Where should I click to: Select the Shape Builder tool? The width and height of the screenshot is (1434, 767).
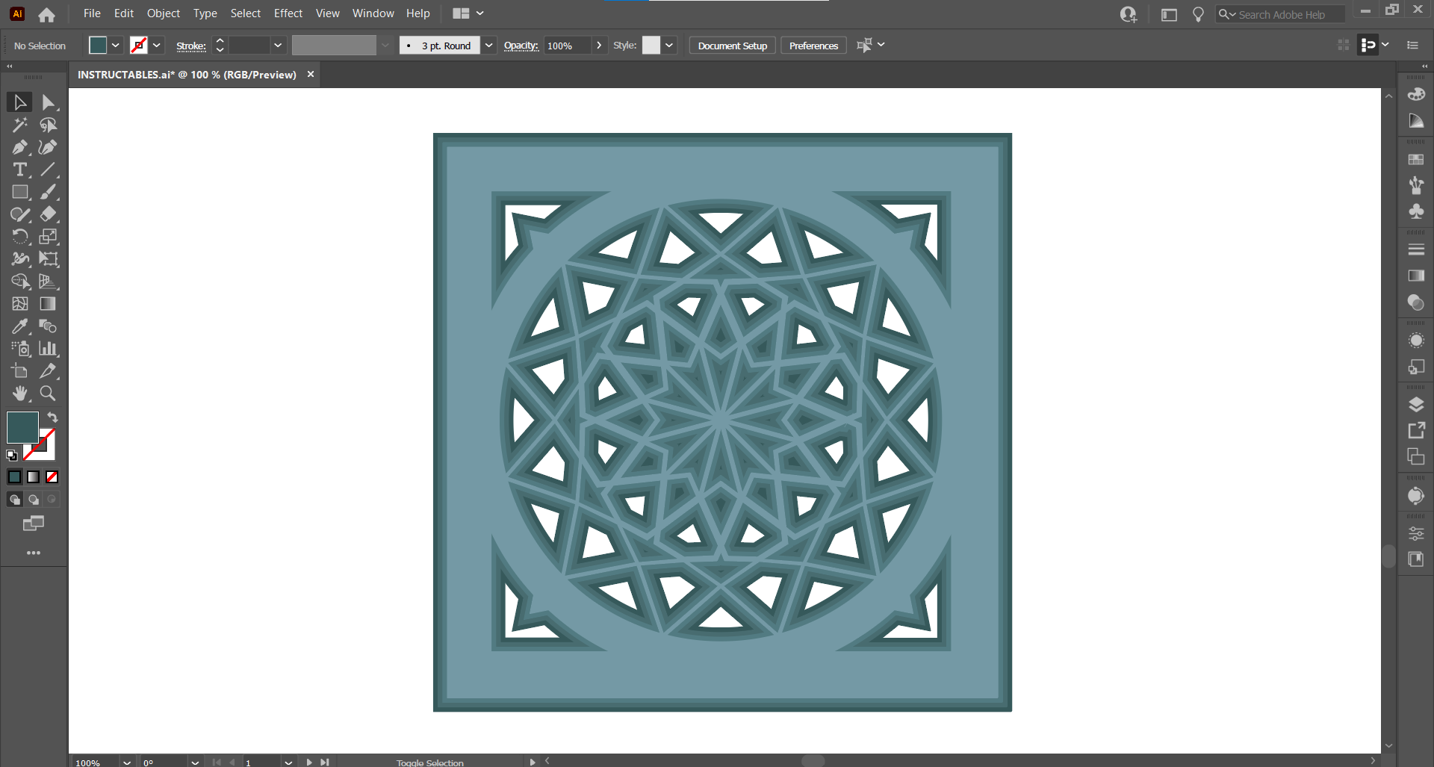click(x=20, y=282)
